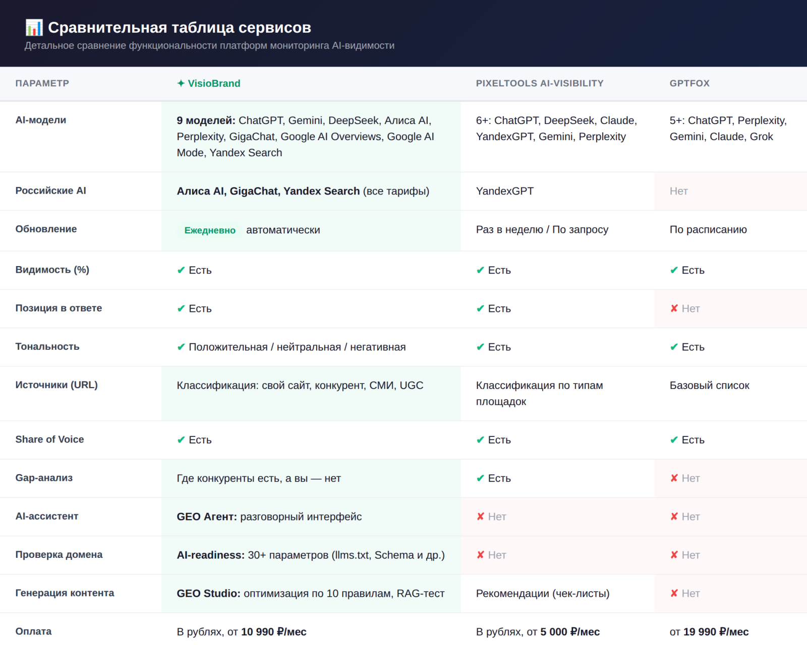Click the AI-ассистент row label

coord(47,516)
